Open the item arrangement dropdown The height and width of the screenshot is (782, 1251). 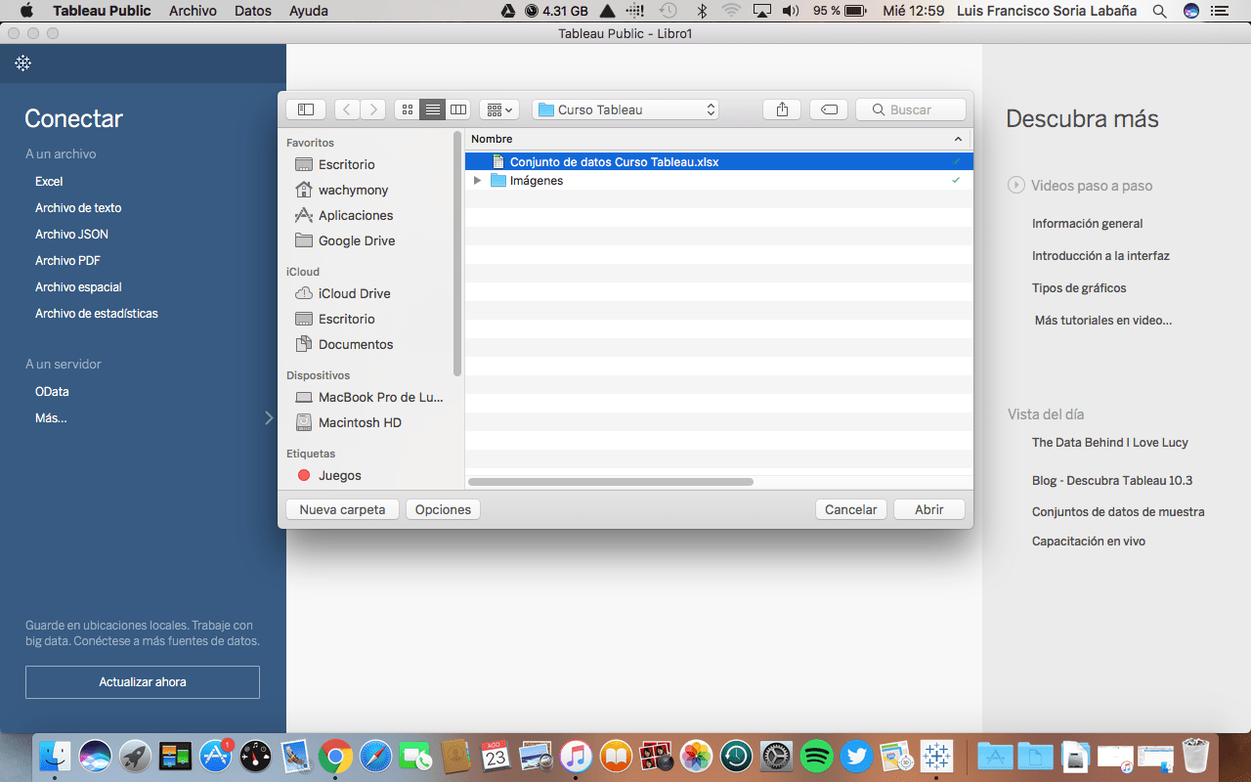pyautogui.click(x=499, y=109)
